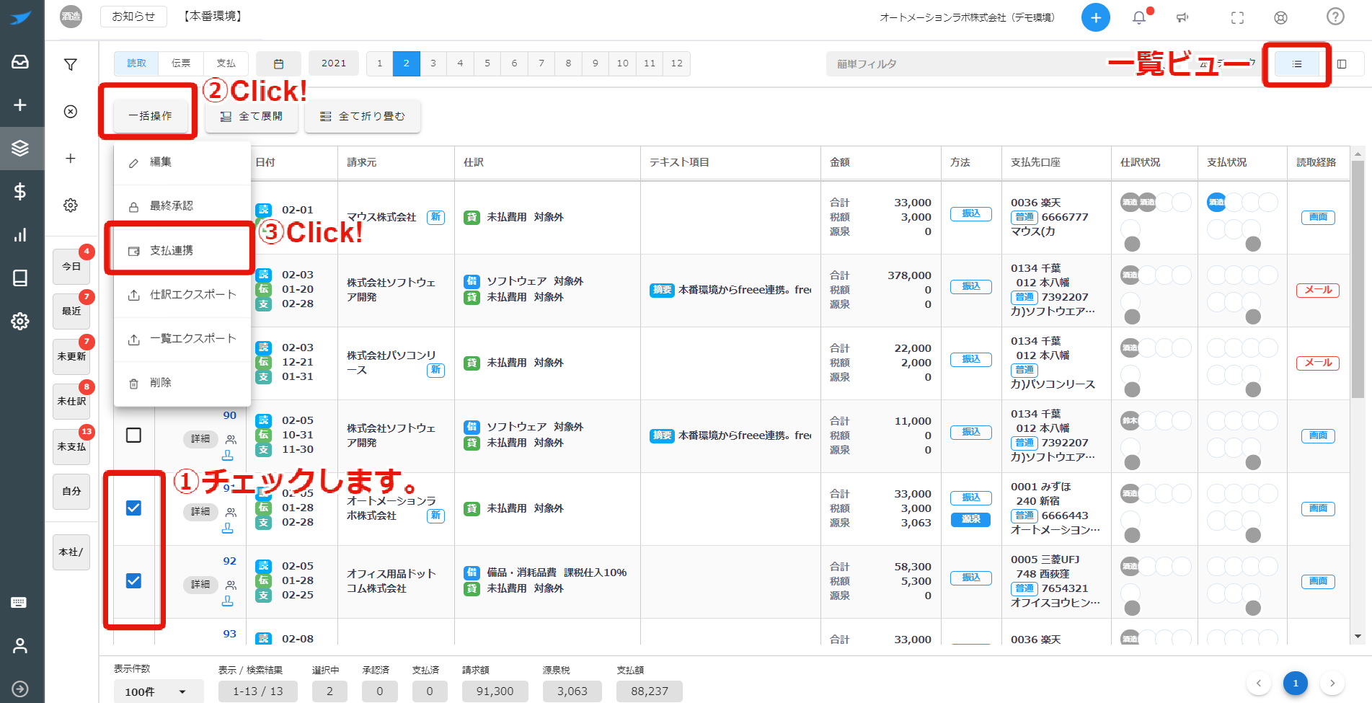Click the table vertical scrollbar thumb

[x=1358, y=280]
